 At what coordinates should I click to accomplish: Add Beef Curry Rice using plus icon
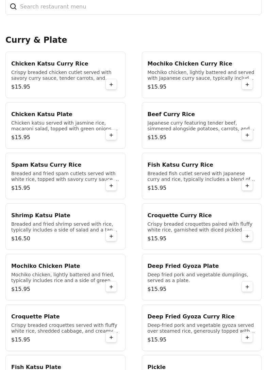247,135
